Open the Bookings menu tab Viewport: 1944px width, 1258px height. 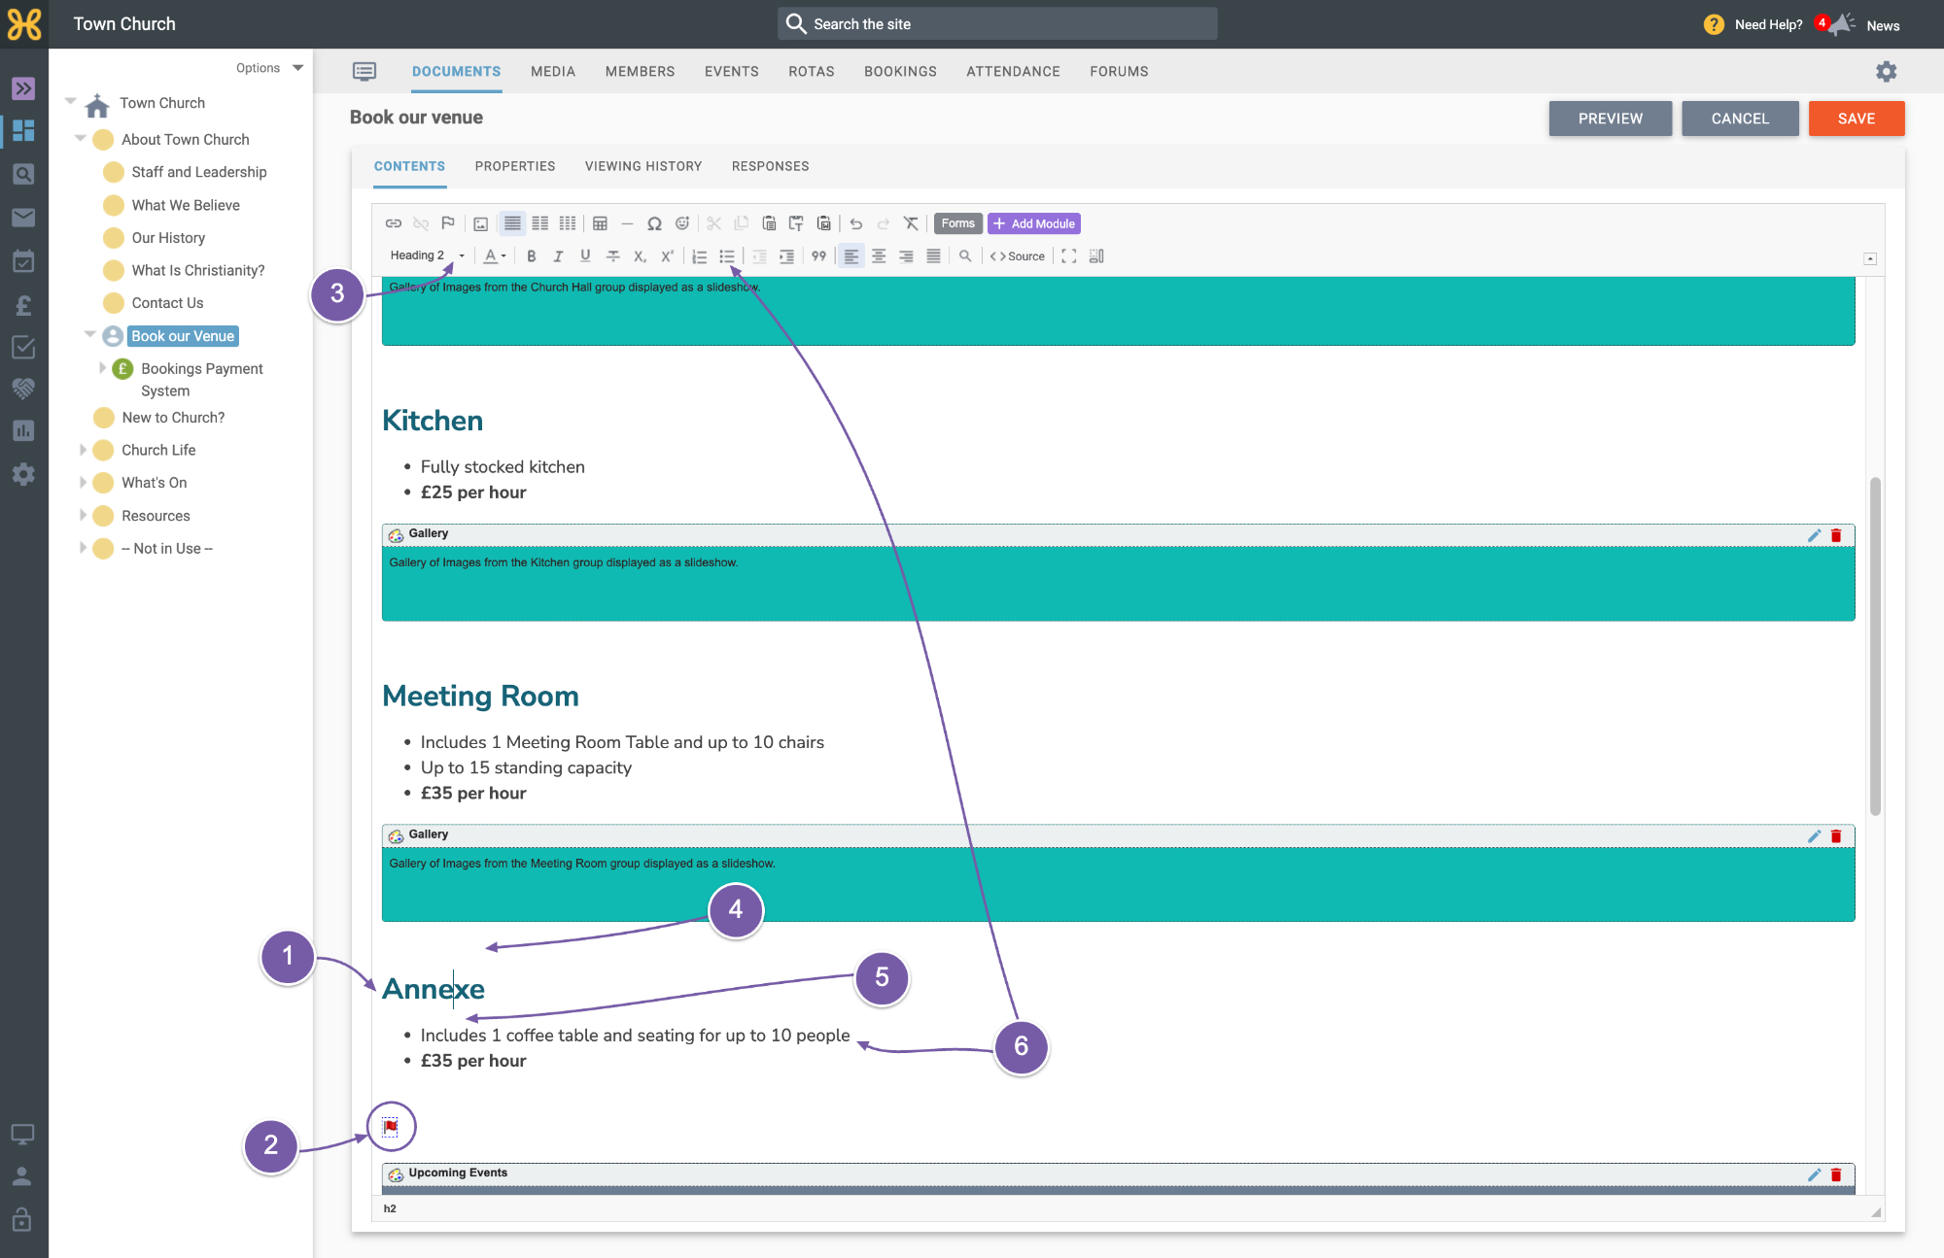pos(900,72)
